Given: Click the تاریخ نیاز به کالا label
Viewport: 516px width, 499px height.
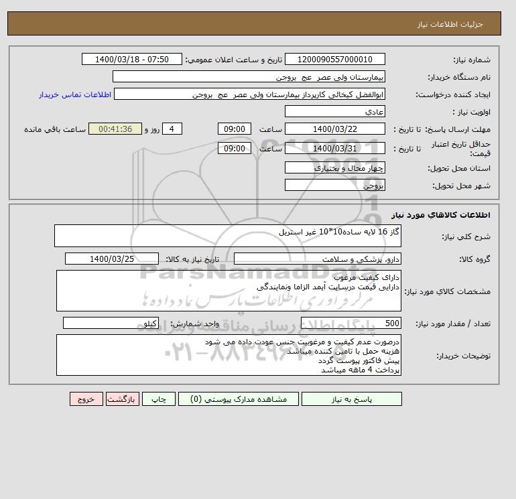Looking at the screenshot, I should coord(192,259).
